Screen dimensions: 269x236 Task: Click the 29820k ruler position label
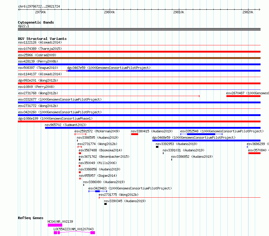[x=248, y=12]
